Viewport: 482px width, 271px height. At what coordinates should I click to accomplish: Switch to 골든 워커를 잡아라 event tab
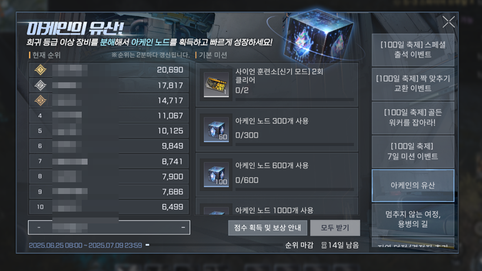point(413,118)
